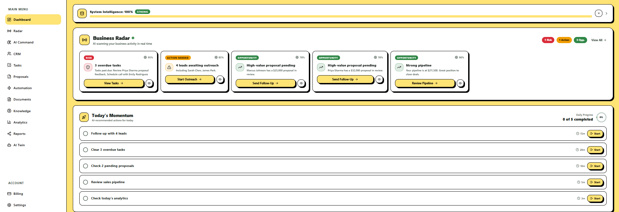Start Check today's analytics action
Screen dimensions: 619x212
coord(595,198)
